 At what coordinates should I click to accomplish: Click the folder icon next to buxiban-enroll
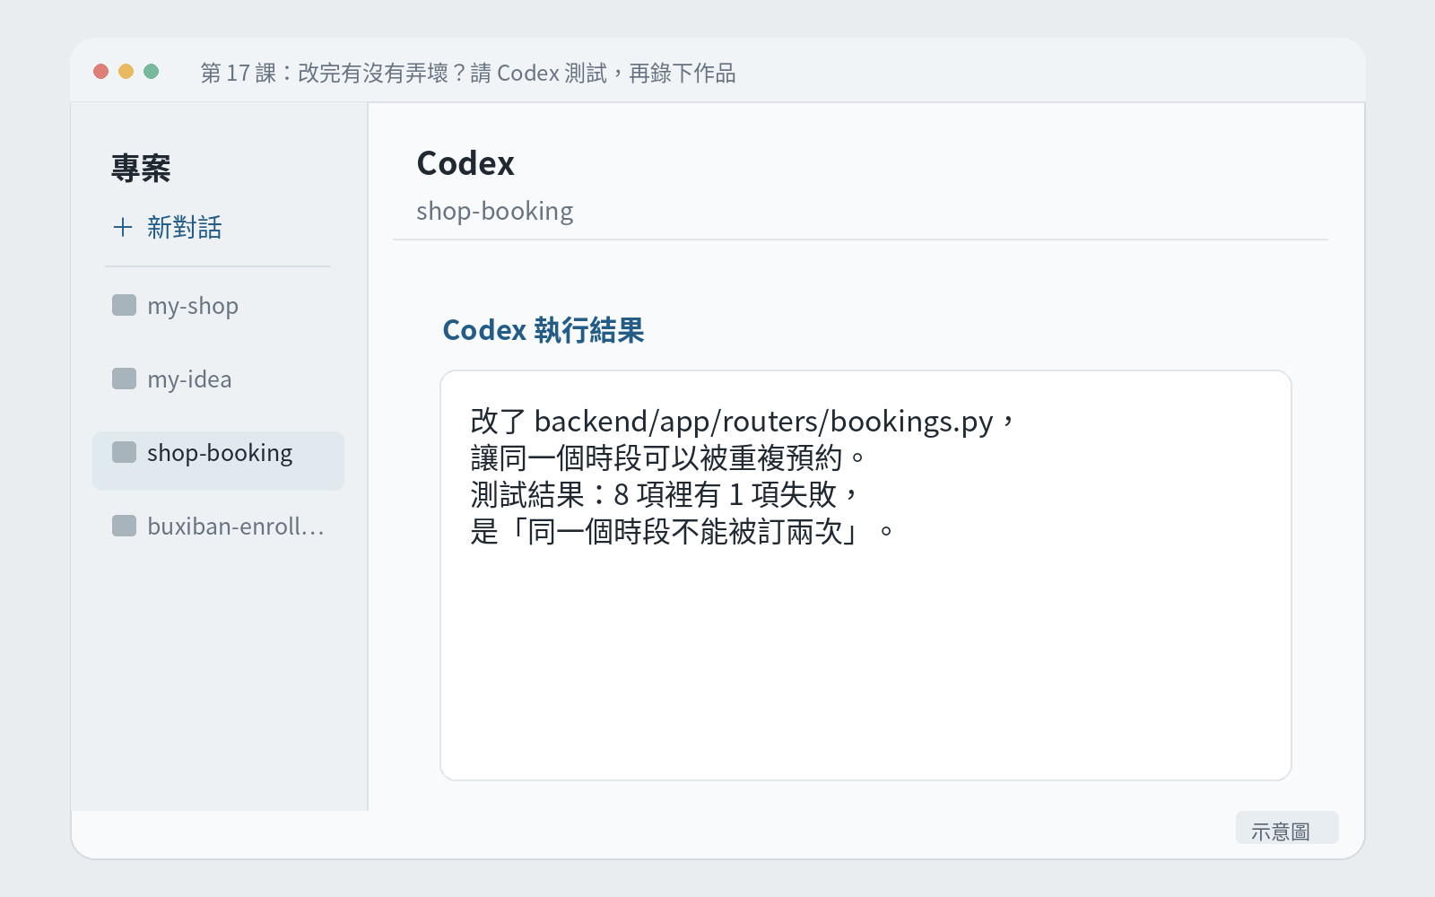point(124,526)
